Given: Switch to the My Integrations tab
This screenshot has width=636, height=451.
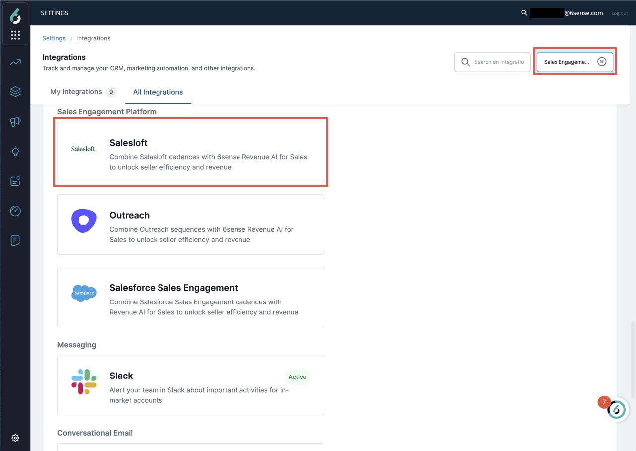Looking at the screenshot, I should (83, 92).
